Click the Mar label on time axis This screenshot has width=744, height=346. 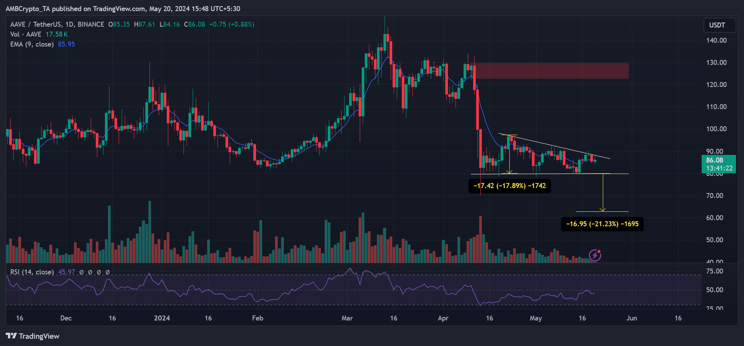coord(347,318)
